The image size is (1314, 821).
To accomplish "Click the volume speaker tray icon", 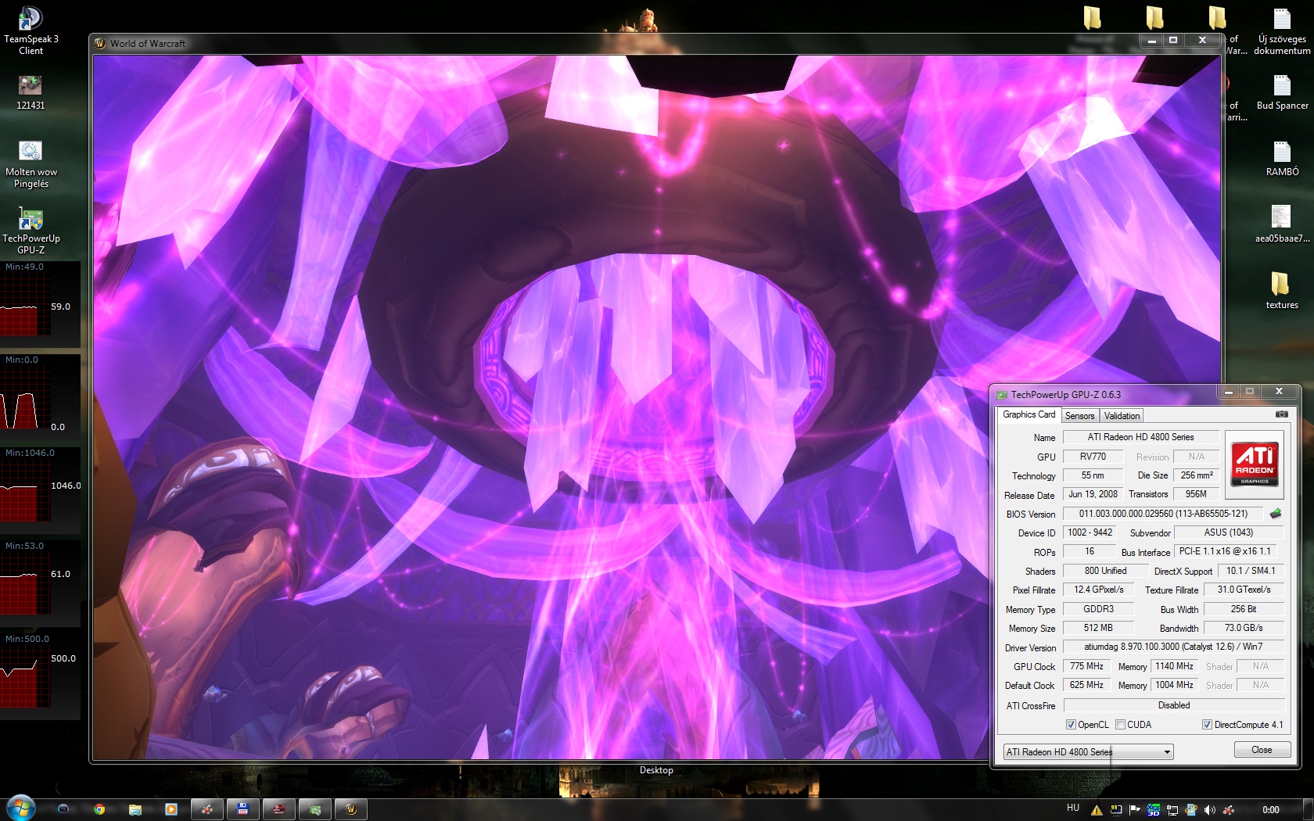I will point(1209,810).
